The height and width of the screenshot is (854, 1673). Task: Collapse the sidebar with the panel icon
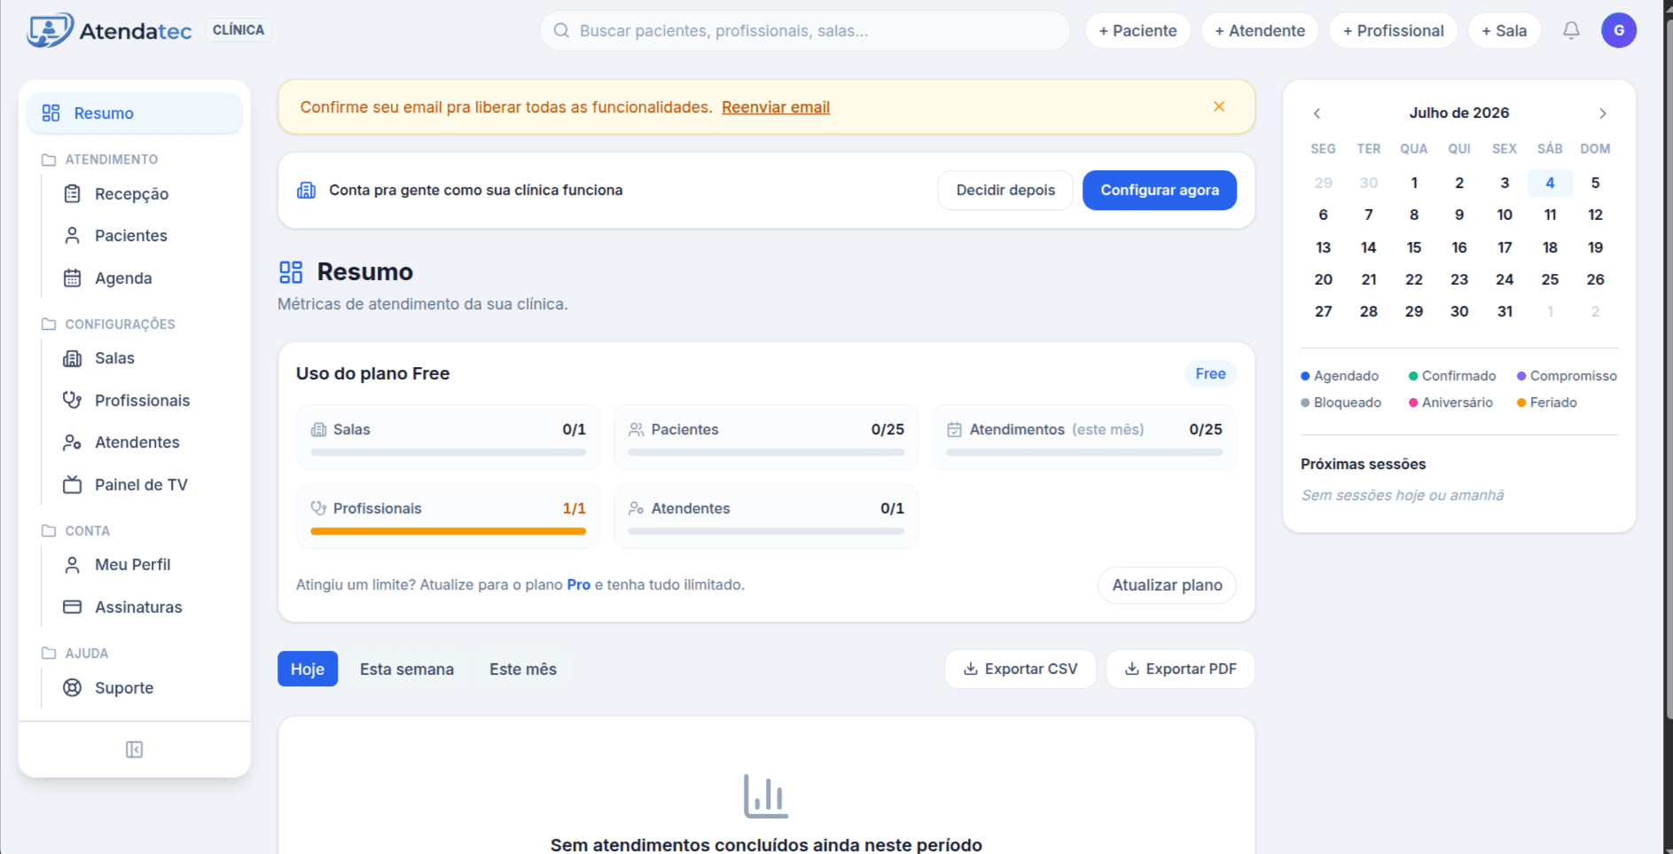coord(134,750)
